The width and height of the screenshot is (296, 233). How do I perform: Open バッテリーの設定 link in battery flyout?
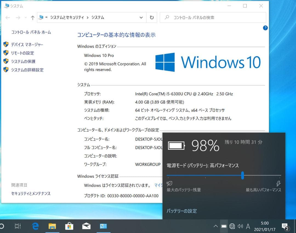coord(182,211)
